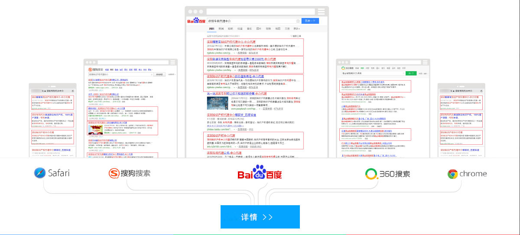This screenshot has height=235, width=520.
Task: Select the chrome browser logo
Action: [x=467, y=174]
